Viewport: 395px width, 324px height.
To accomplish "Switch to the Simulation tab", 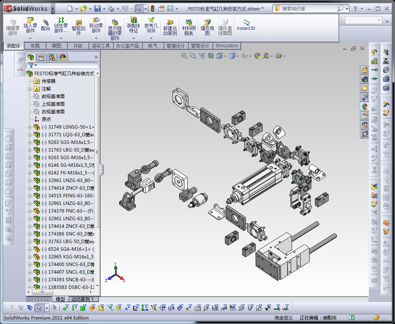I will [227, 46].
